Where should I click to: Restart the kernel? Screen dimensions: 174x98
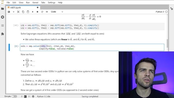(x=42, y=12)
